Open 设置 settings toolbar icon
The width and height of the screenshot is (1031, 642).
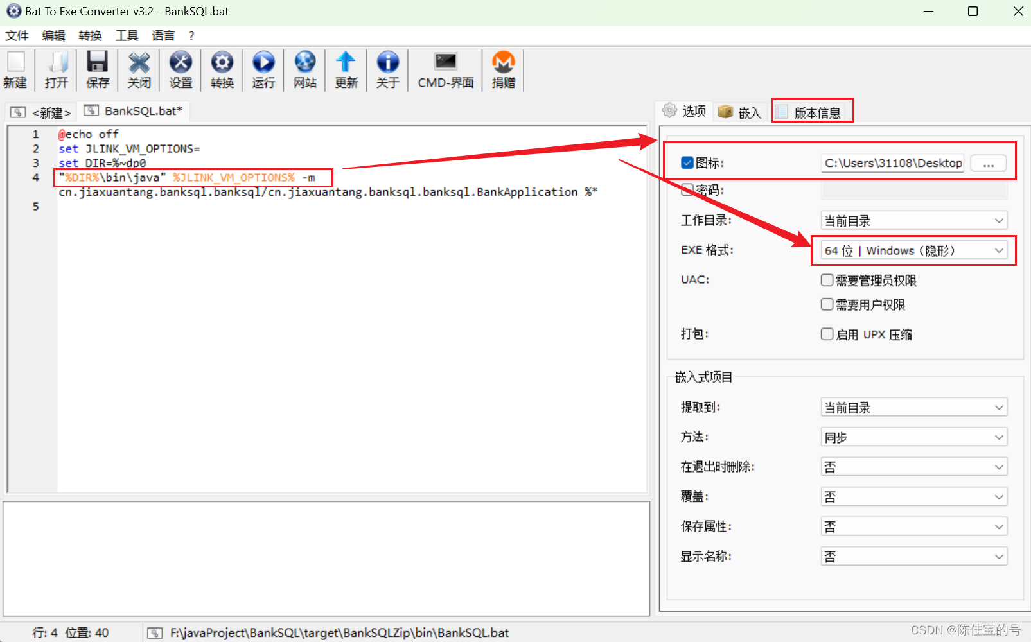pos(181,70)
